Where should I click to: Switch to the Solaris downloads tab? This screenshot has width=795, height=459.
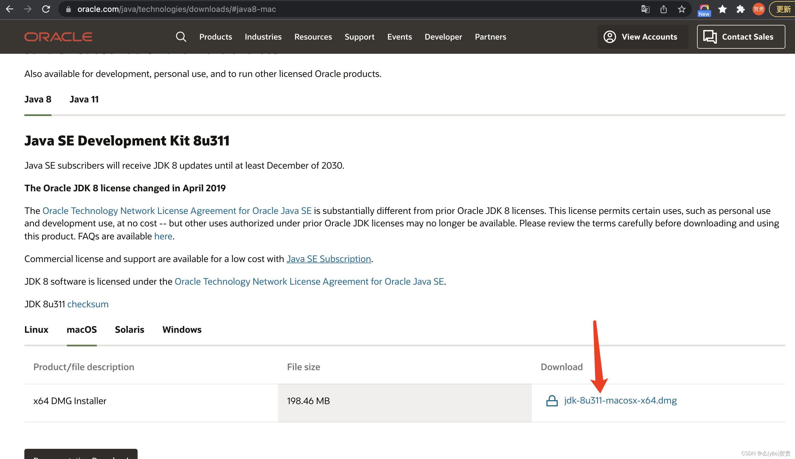(129, 329)
